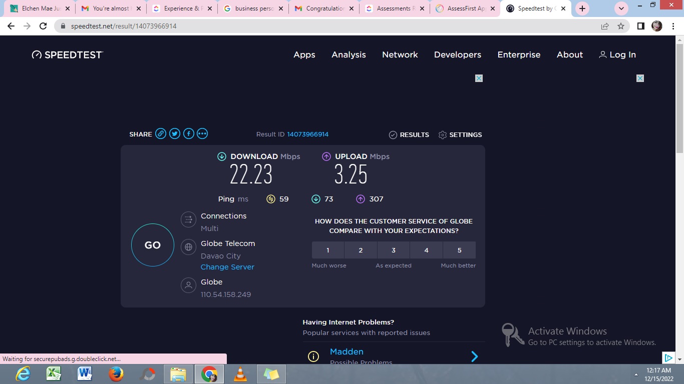
Task: Start the test with the GO button
Action: [153, 245]
